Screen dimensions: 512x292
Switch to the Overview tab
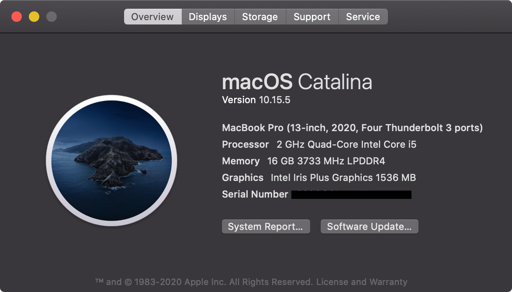(x=152, y=17)
